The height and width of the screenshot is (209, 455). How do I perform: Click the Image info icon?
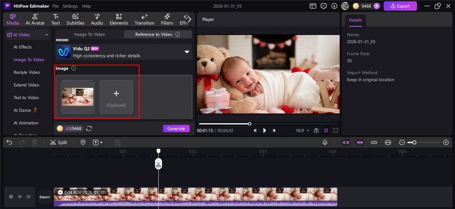pyautogui.click(x=74, y=68)
